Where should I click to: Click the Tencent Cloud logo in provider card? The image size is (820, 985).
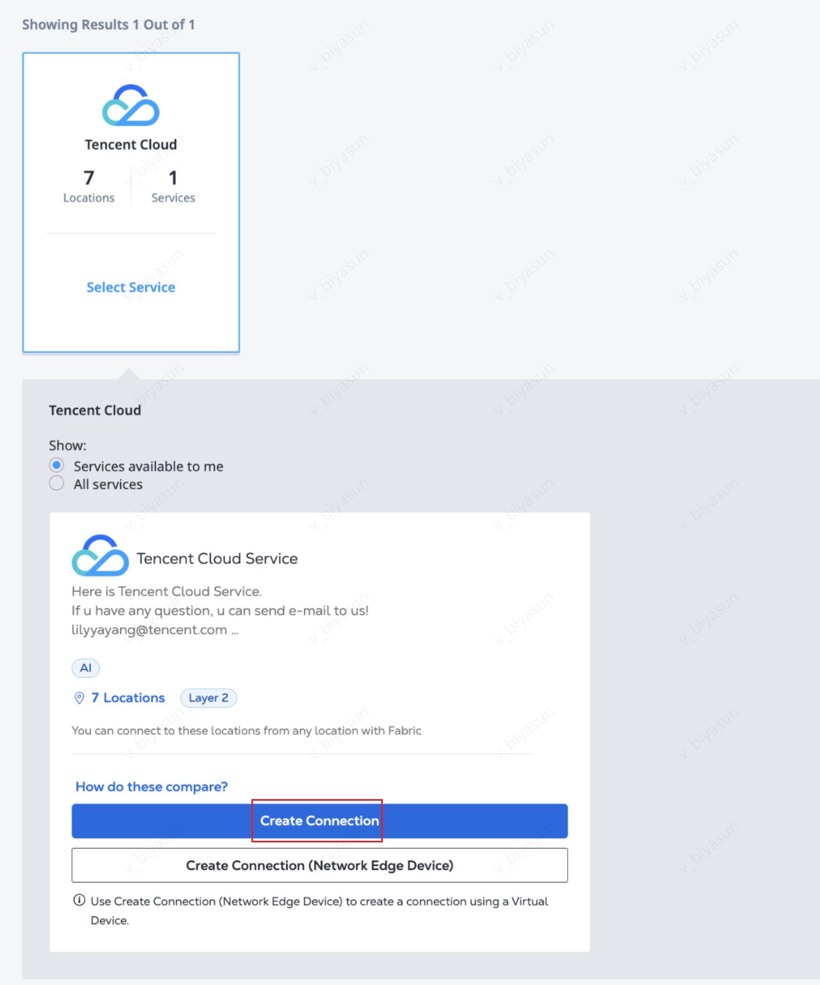131,105
